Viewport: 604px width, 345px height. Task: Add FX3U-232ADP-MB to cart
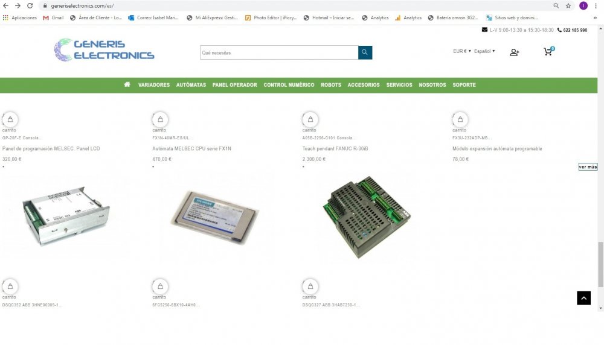point(460,119)
